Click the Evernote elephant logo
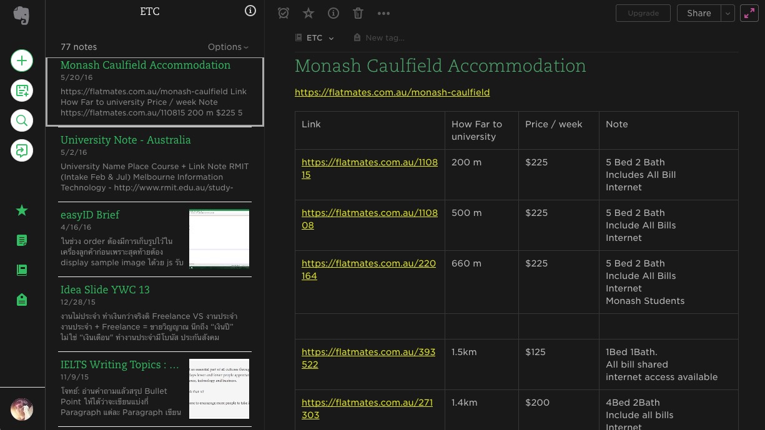 click(x=22, y=15)
